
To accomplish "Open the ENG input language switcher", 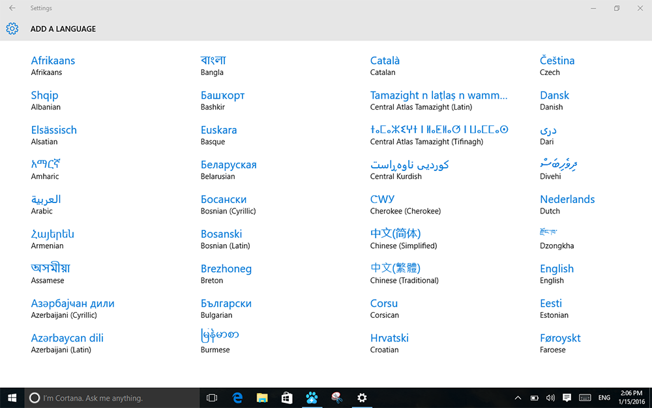I will [x=604, y=398].
